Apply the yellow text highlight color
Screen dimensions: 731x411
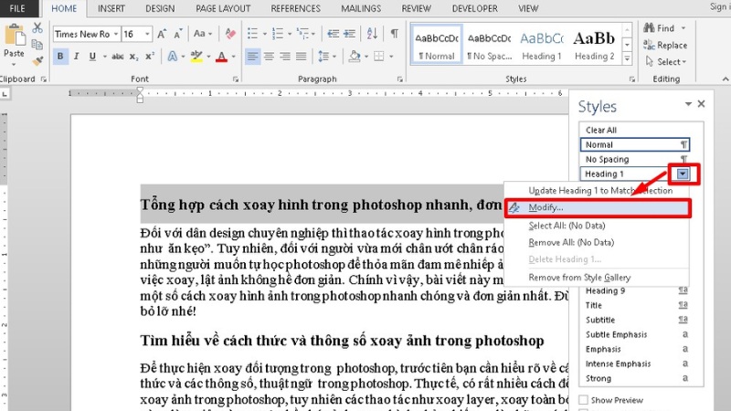click(196, 57)
